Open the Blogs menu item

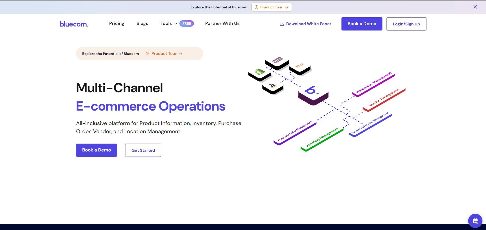[142, 23]
